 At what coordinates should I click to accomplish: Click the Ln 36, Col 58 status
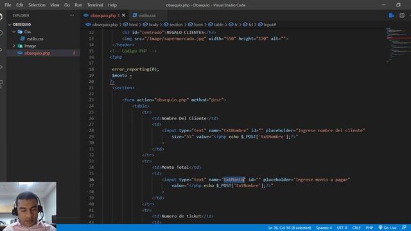(x=290, y=228)
